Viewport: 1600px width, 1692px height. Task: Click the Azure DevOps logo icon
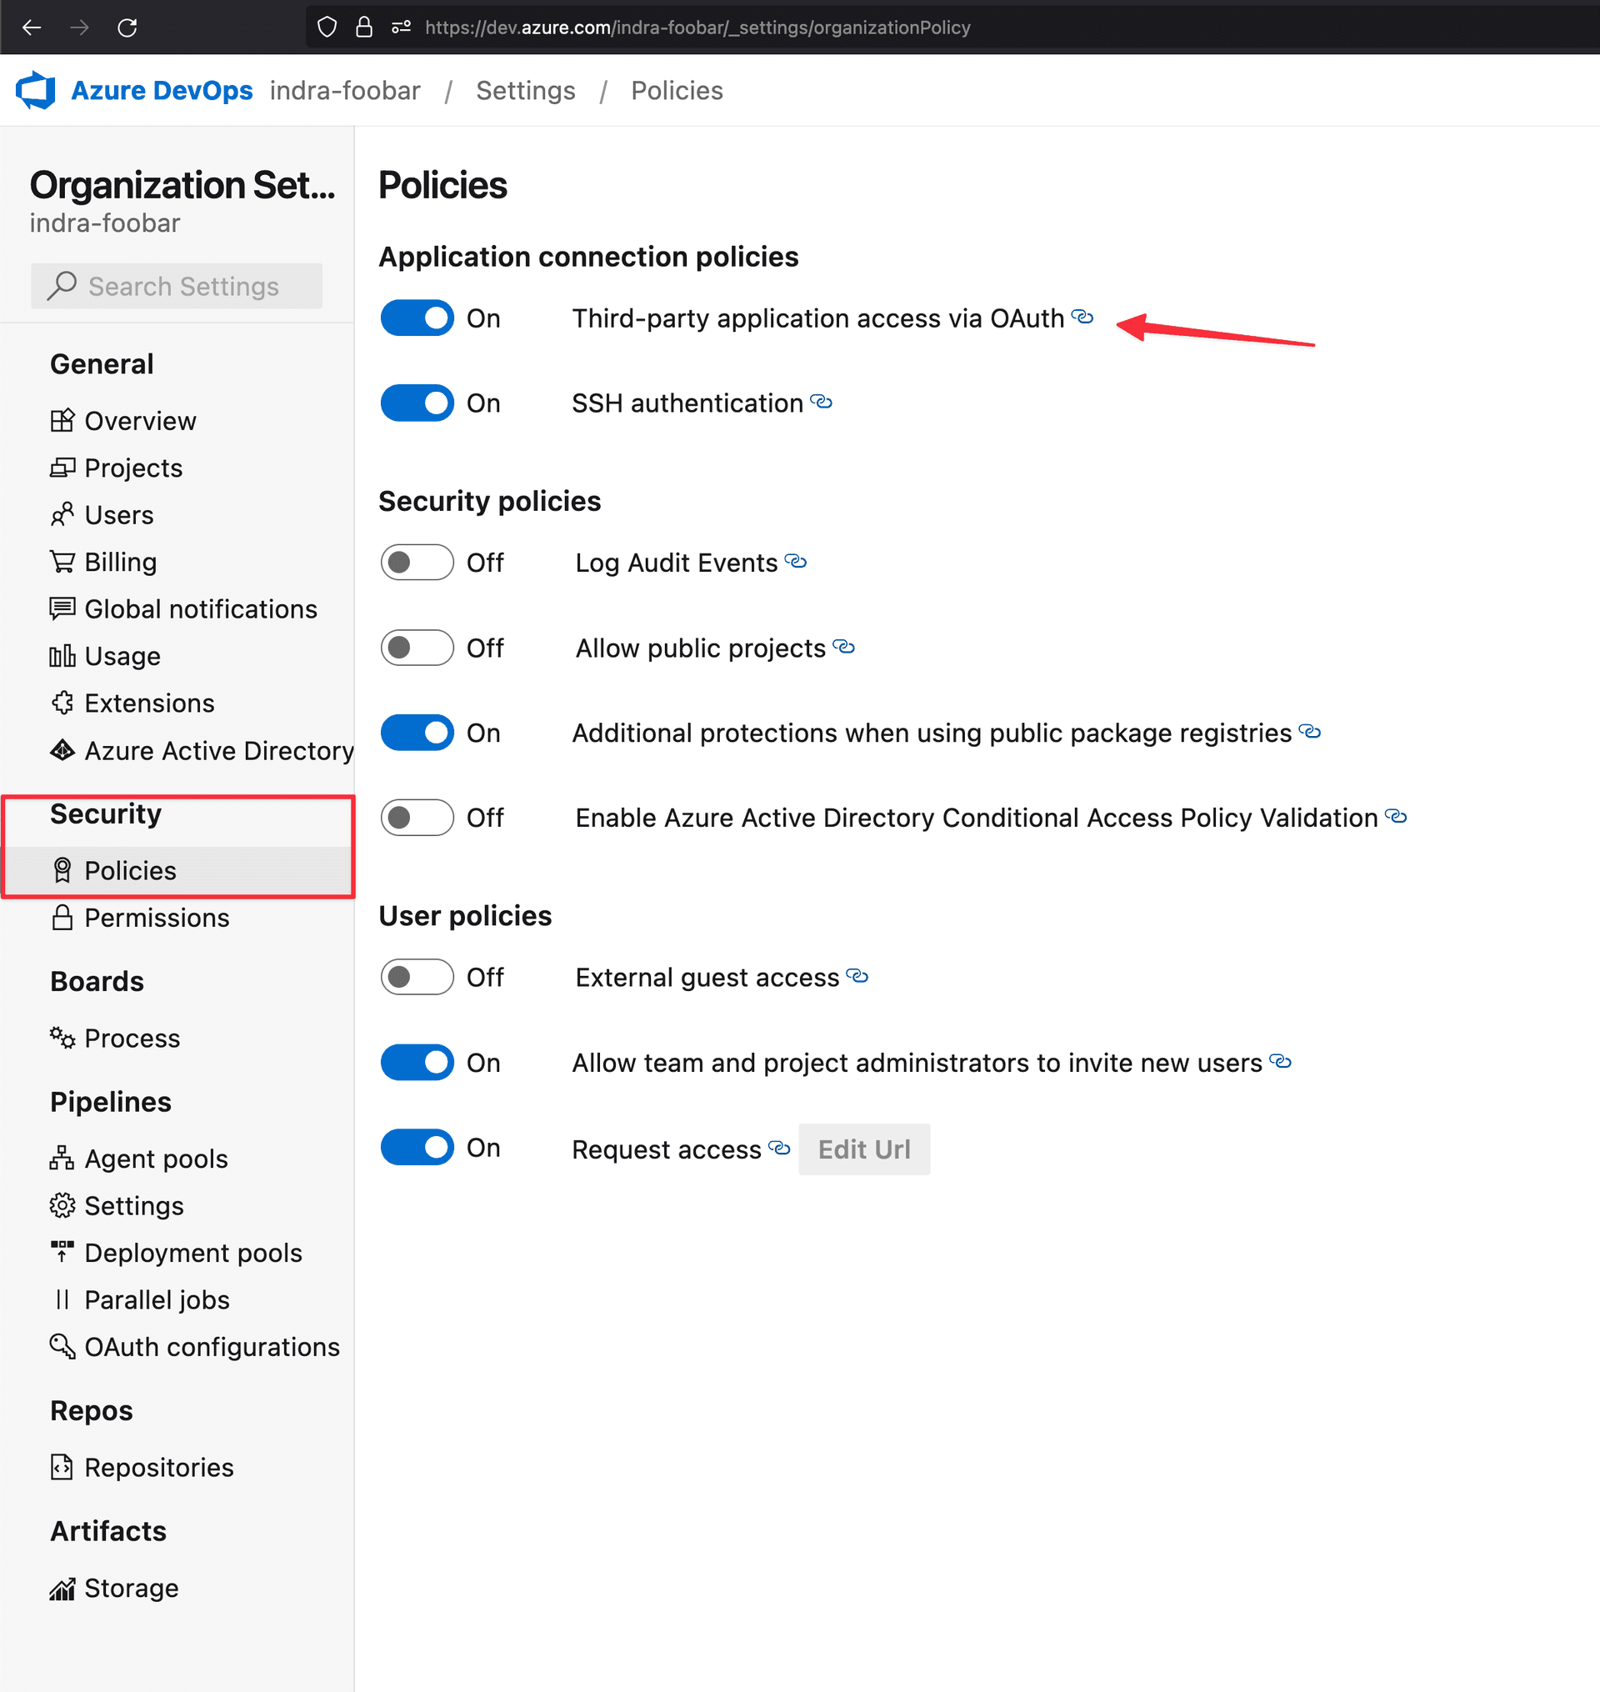[x=36, y=90]
